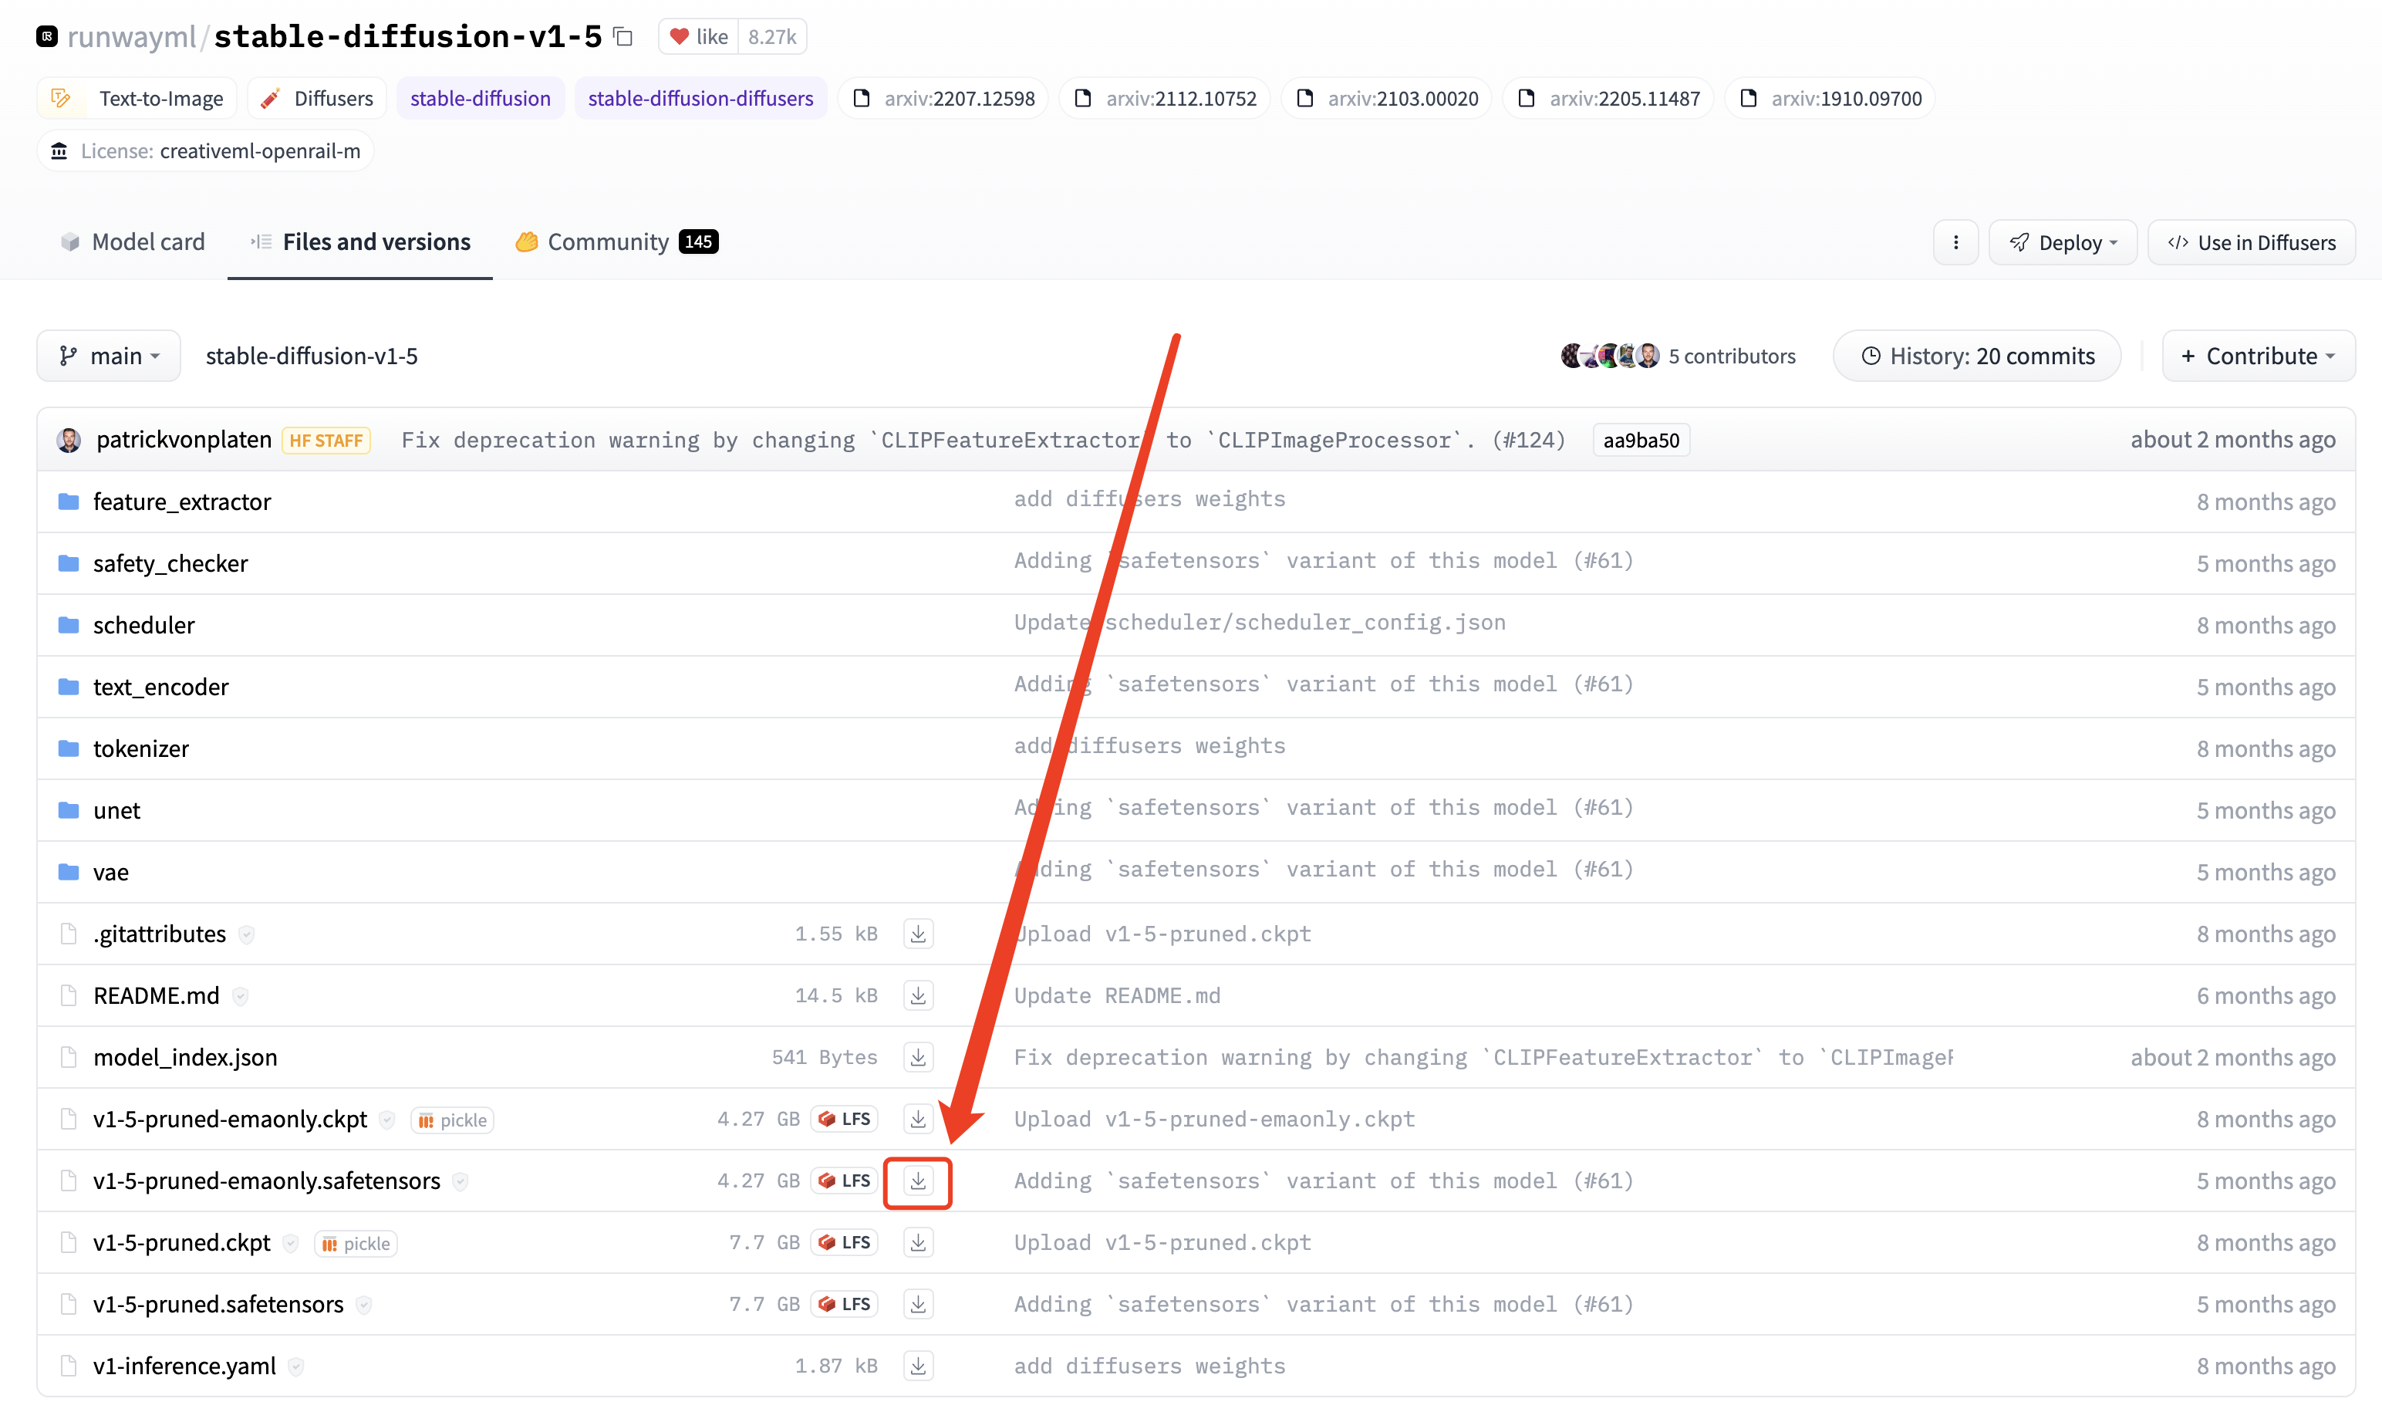This screenshot has height=1412, width=2382.
Task: Click the download icon for README.md
Action: point(919,995)
